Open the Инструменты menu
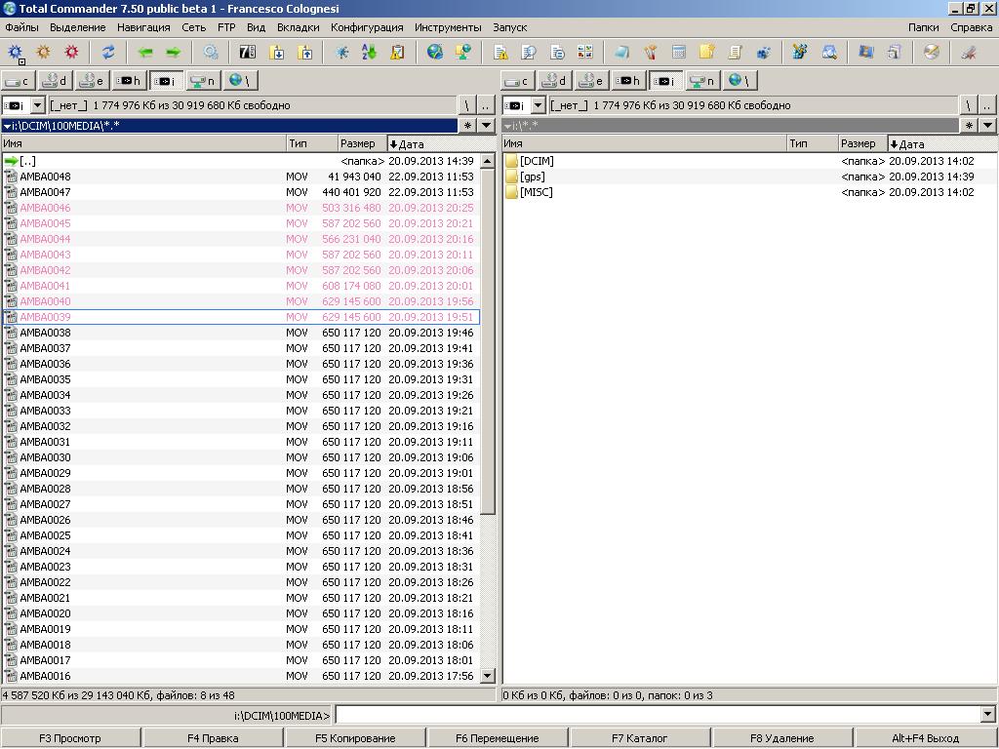 pos(448,27)
